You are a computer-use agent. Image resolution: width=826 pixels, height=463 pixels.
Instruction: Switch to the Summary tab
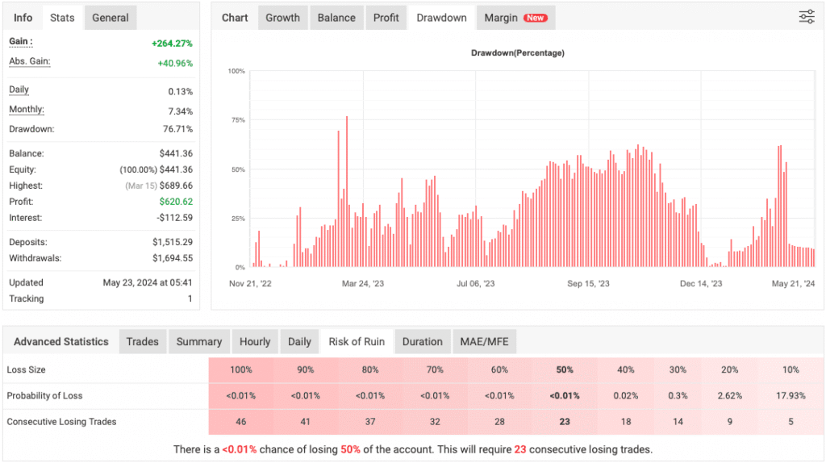tap(198, 341)
